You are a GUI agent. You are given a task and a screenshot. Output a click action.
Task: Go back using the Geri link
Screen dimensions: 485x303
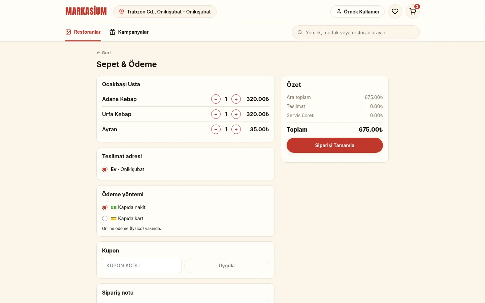(103, 53)
